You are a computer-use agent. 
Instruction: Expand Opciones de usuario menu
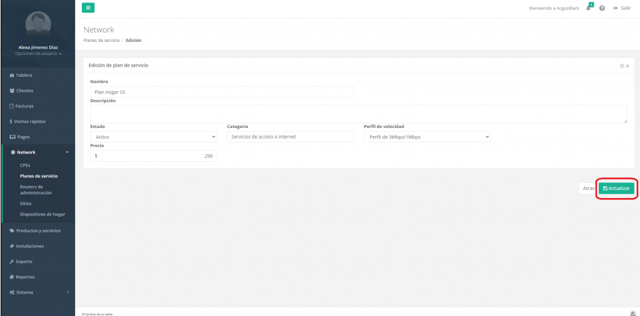[37, 54]
